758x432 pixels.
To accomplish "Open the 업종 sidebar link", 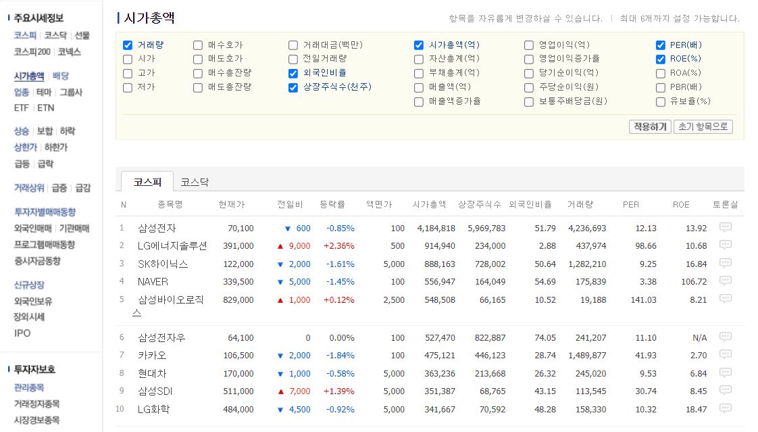I will [x=22, y=92].
